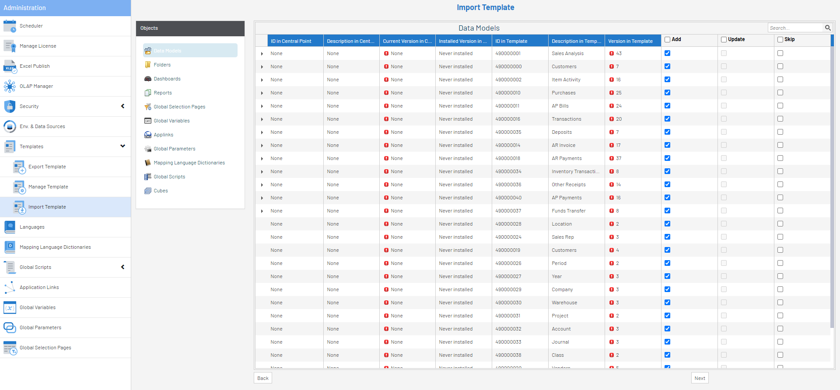Image resolution: width=840 pixels, height=390 pixels.
Task: Click the Languages book icon
Action: click(x=10, y=227)
